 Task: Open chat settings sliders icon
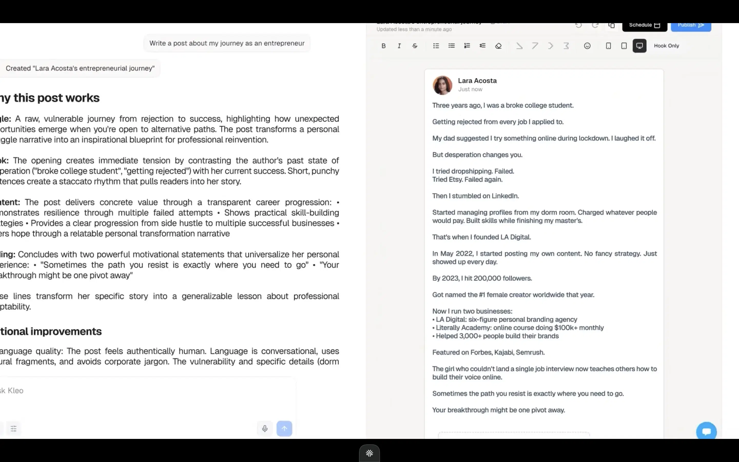[x=13, y=428]
